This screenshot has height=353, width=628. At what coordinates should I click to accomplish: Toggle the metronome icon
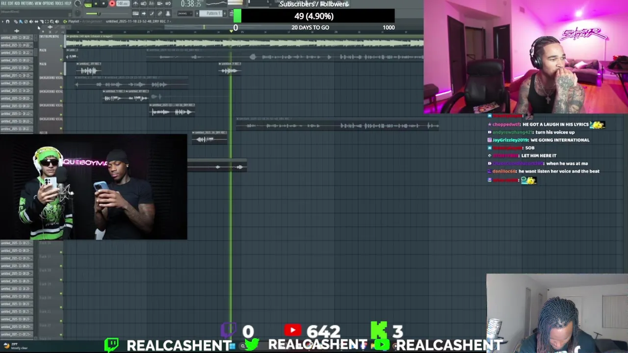coord(135,3)
